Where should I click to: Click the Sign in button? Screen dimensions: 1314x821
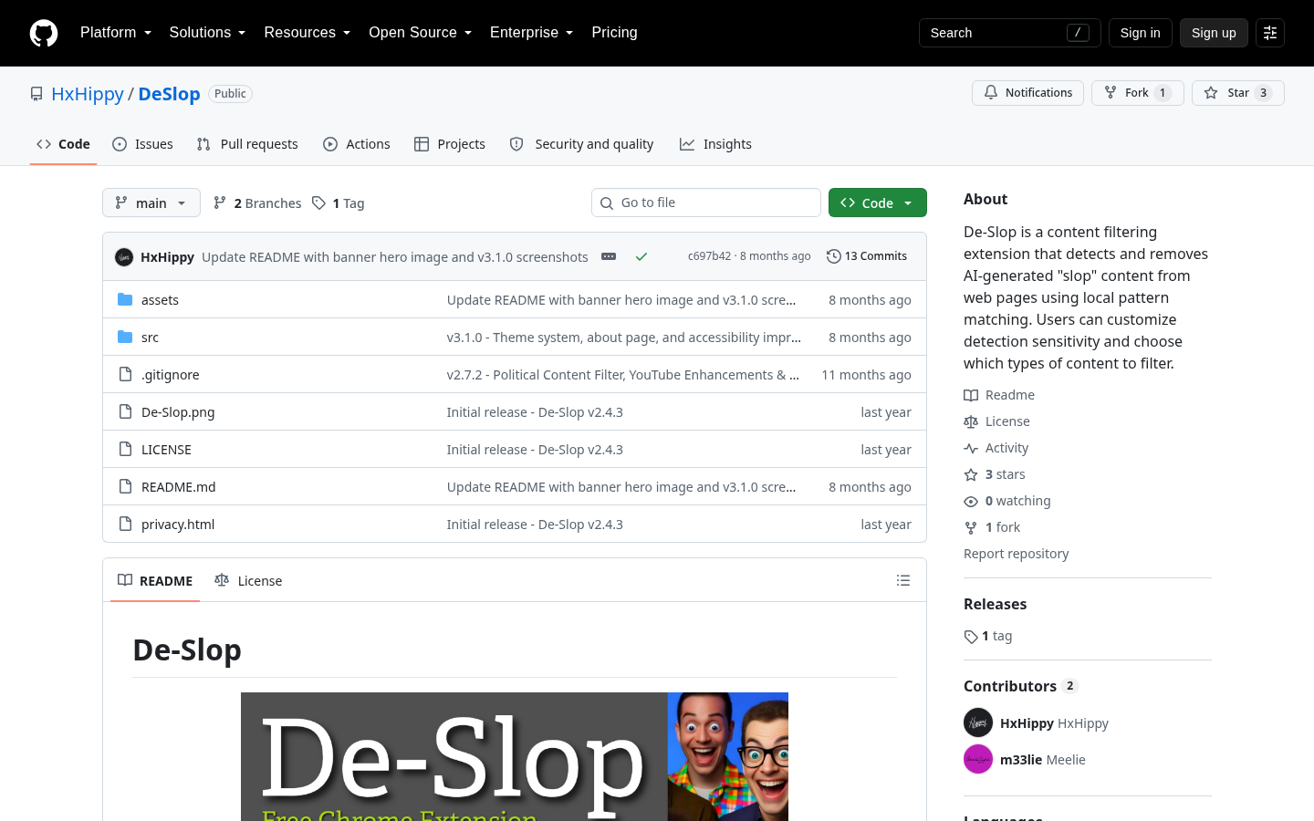[1141, 33]
